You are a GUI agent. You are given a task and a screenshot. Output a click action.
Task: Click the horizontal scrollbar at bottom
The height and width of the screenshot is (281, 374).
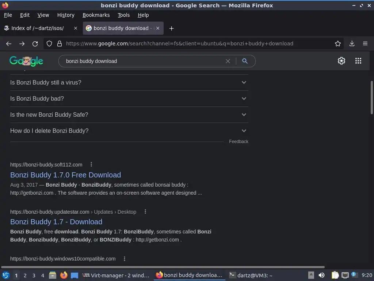point(163,267)
